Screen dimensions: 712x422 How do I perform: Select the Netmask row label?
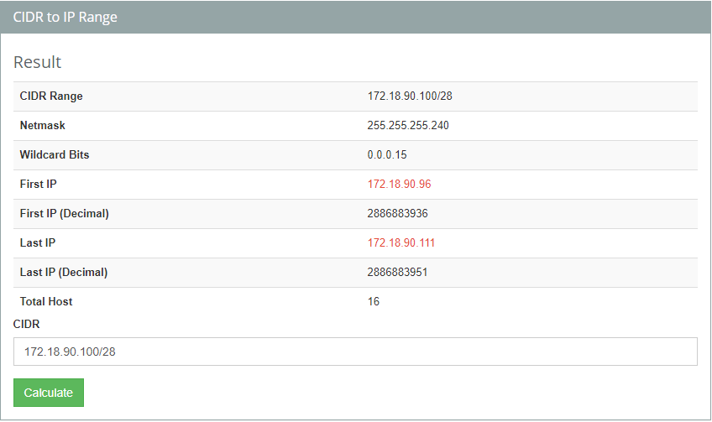pyautogui.click(x=43, y=125)
